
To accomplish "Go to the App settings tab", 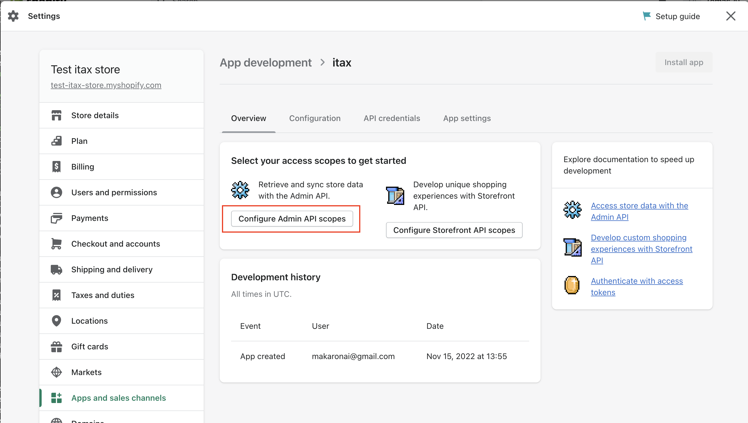I will click(467, 118).
